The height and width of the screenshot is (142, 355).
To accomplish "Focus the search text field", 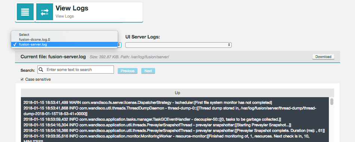I will click(x=75, y=70).
